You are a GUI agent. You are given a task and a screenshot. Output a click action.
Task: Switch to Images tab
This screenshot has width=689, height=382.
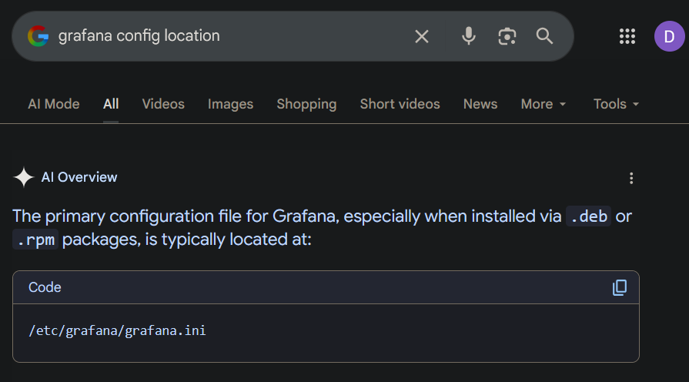point(230,104)
